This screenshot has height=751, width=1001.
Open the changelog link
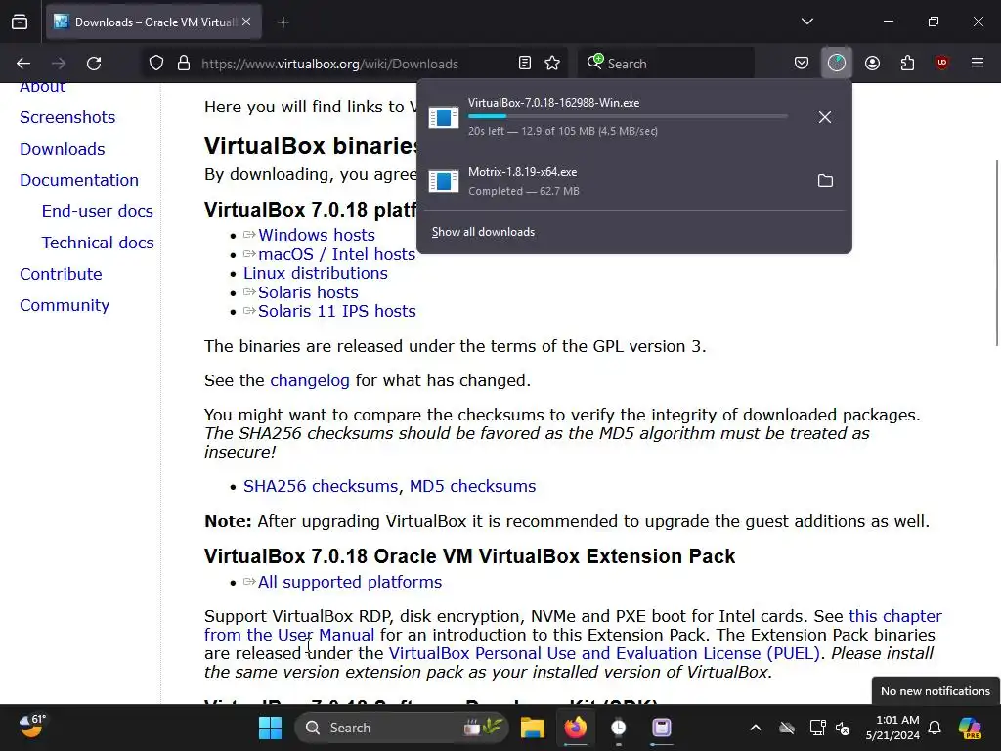[x=310, y=380]
